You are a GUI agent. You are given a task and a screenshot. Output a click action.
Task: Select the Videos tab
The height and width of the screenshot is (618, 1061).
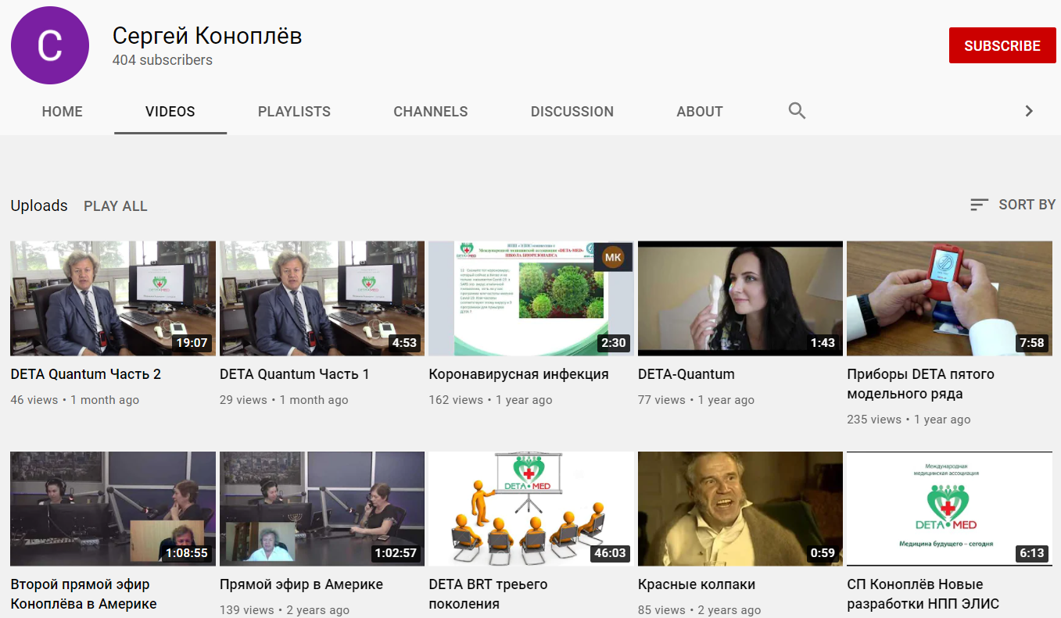pos(170,112)
